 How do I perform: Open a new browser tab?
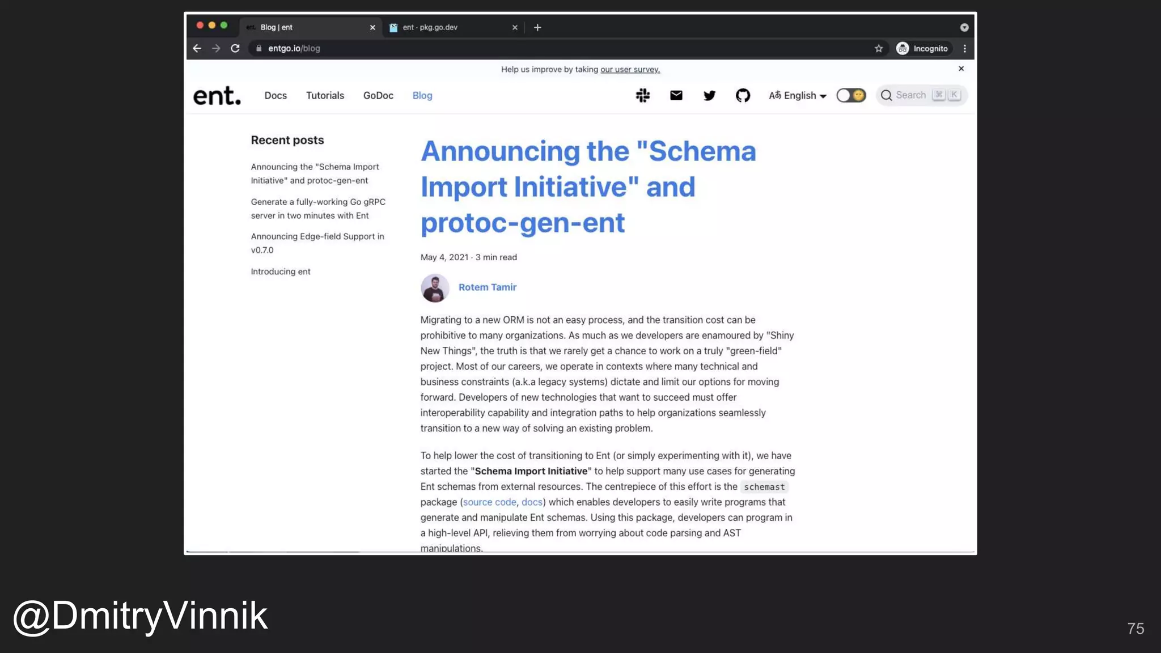[537, 27]
